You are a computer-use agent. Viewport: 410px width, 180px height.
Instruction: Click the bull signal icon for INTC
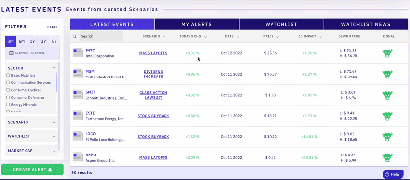[x=387, y=53]
